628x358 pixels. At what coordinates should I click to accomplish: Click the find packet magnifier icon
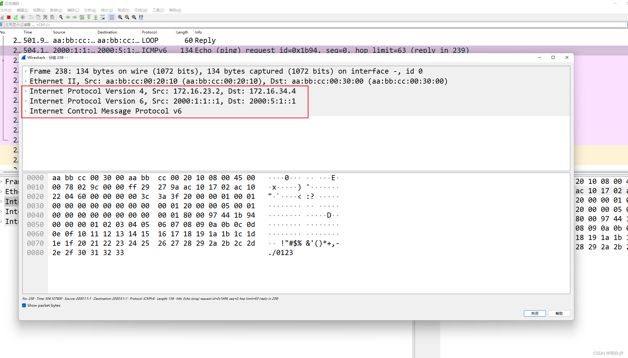coord(61,17)
